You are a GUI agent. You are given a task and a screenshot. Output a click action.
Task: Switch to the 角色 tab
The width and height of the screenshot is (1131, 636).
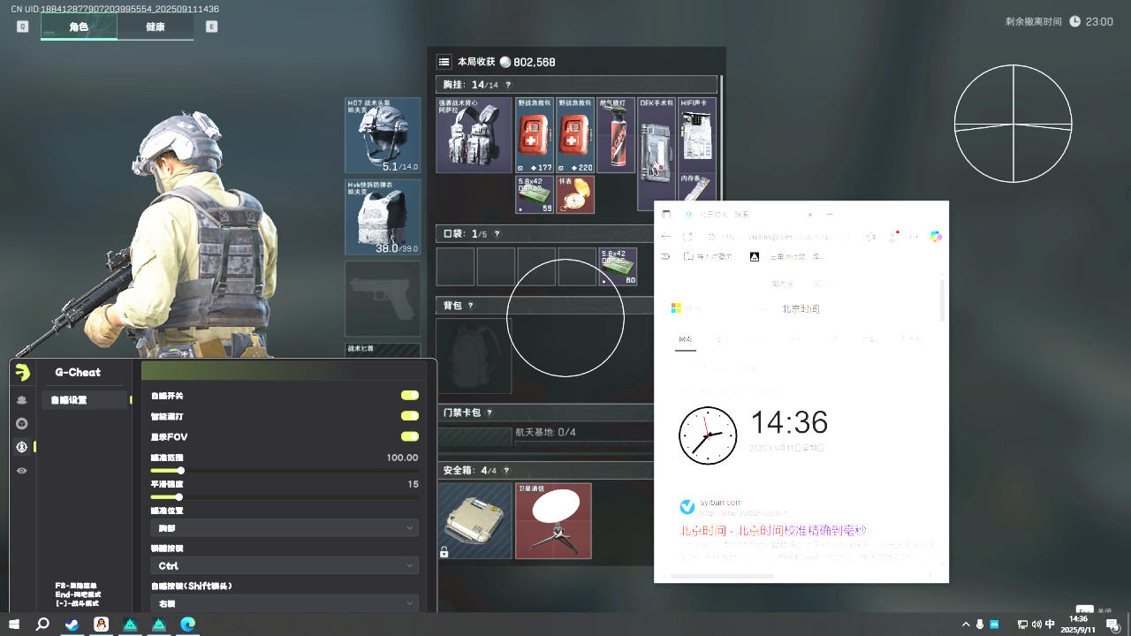tap(79, 26)
